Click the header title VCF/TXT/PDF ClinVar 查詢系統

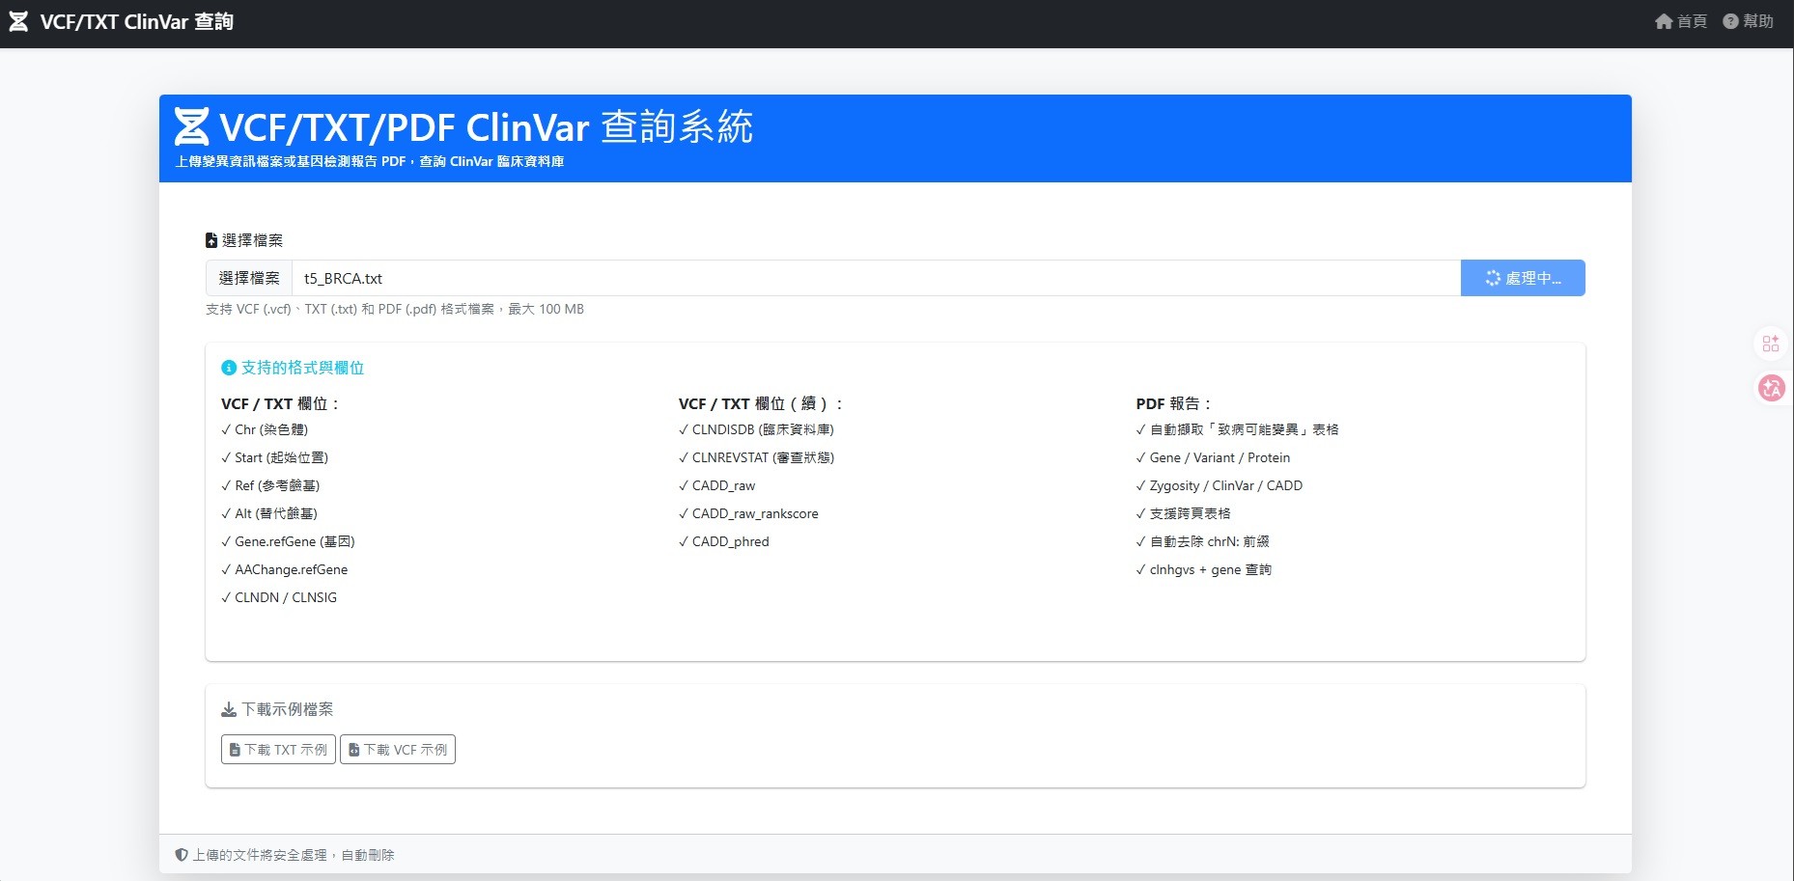[x=486, y=126]
